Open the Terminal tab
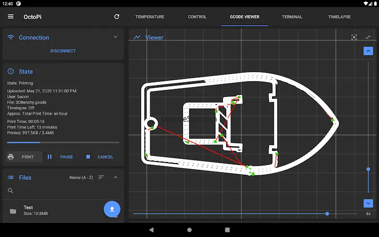379x237 pixels. 292,17
